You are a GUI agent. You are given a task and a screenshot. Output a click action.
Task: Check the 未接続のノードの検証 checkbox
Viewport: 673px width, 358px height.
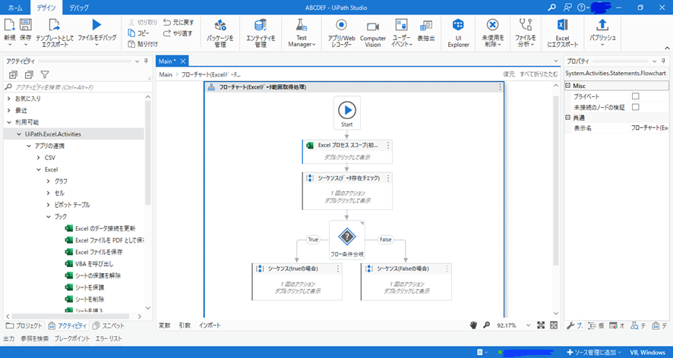(636, 107)
